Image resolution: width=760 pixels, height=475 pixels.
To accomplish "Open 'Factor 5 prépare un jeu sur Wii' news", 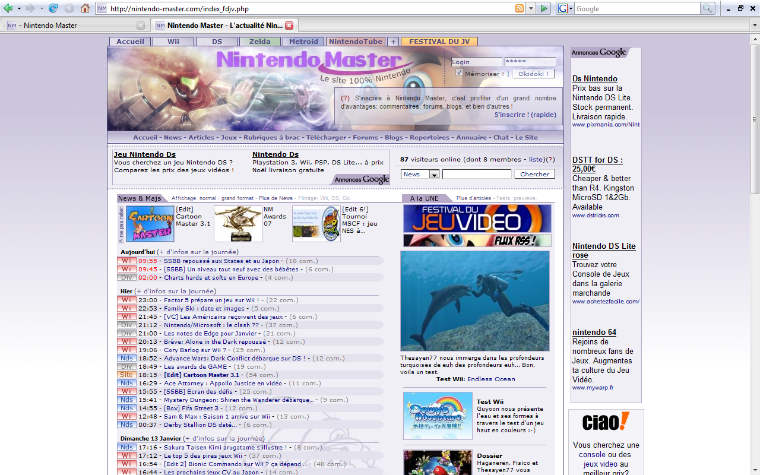I will click(x=213, y=300).
